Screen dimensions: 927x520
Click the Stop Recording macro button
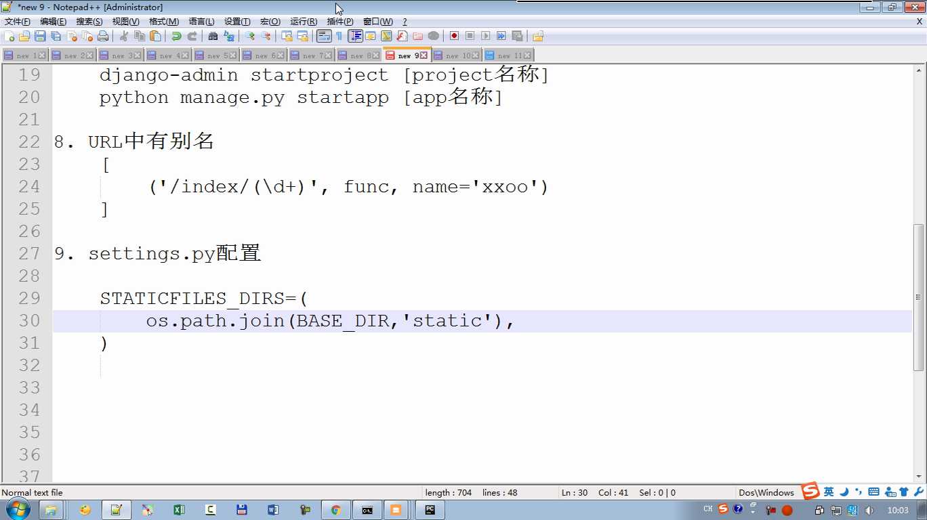[470, 36]
